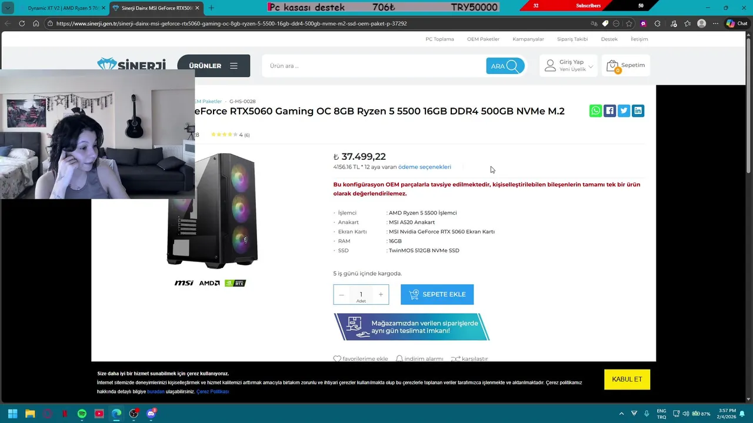Viewport: 753px width, 423px height.
Task: Open Netflix from taskbar
Action: tap(65, 414)
